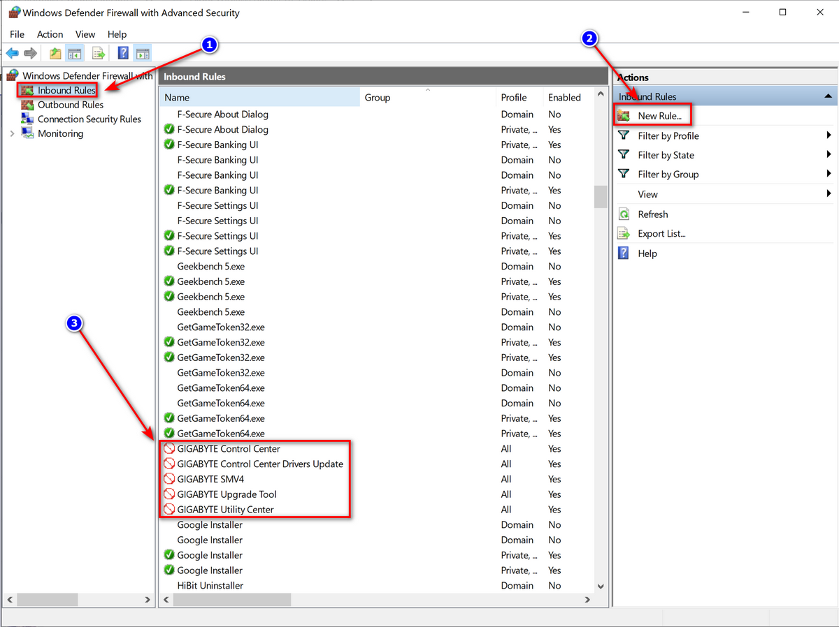Click Refresh in the Actions pane
The image size is (839, 627).
tap(652, 214)
